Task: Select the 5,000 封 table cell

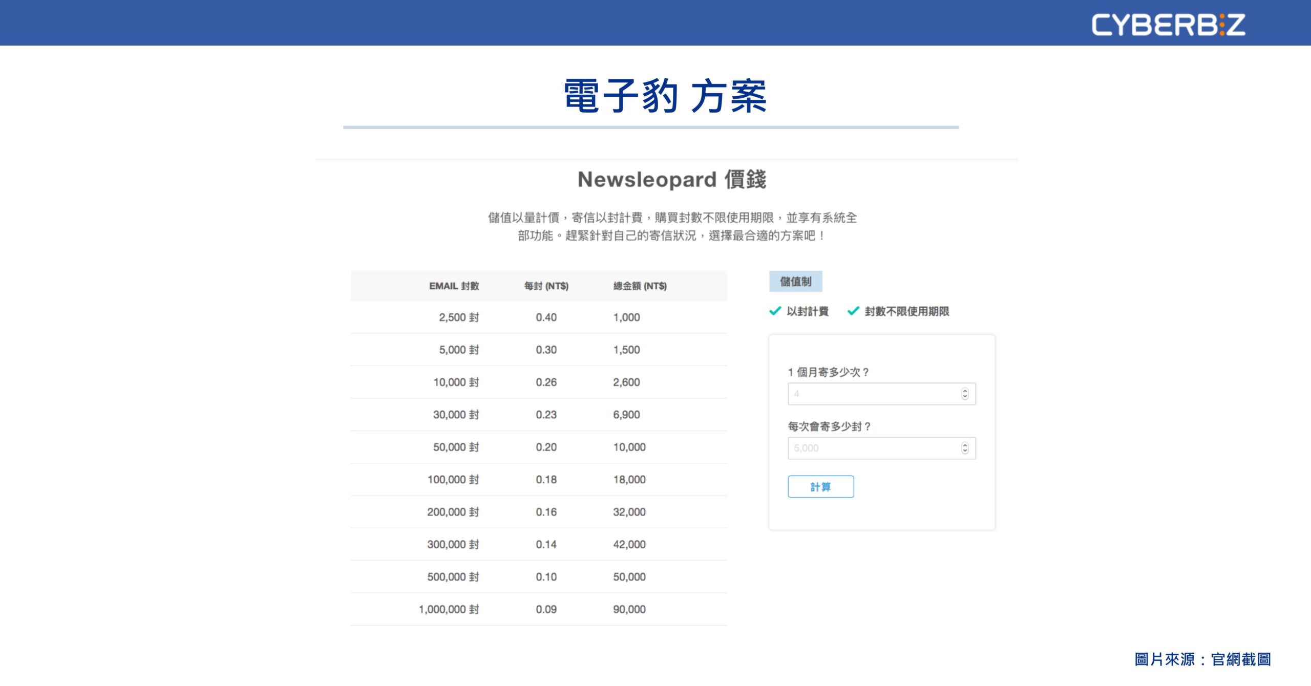Action: (x=459, y=350)
